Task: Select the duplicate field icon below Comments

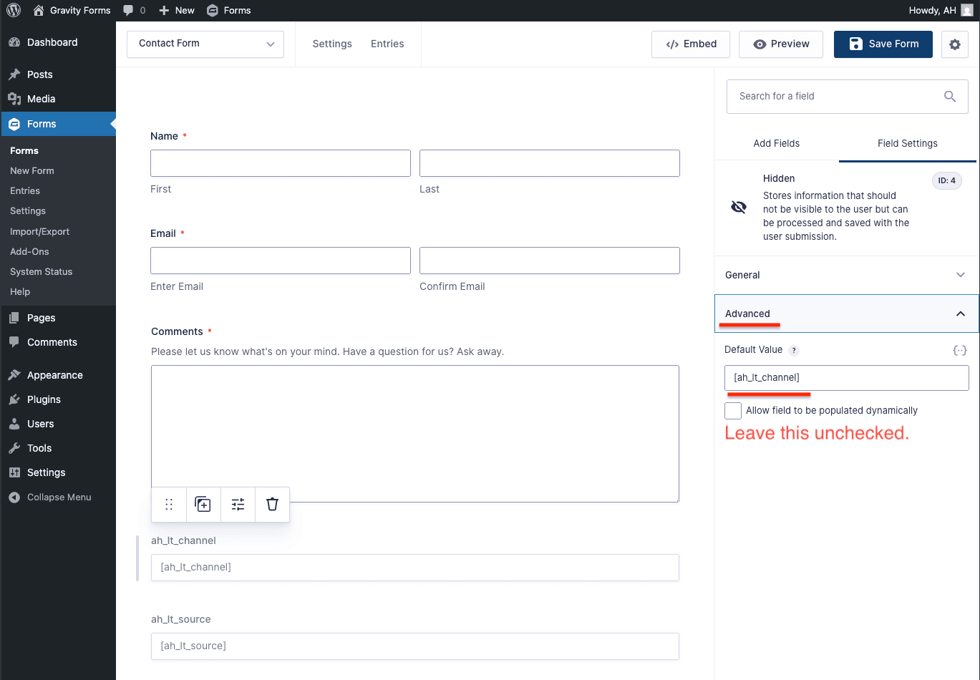Action: (203, 504)
